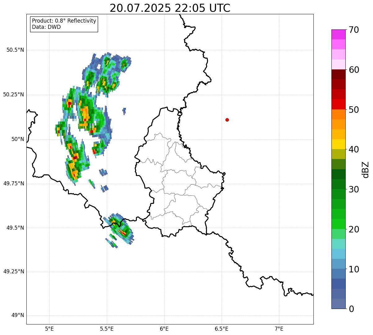Click the 49.5°N latitude label
This screenshot has width=373, height=335.
tap(15, 228)
